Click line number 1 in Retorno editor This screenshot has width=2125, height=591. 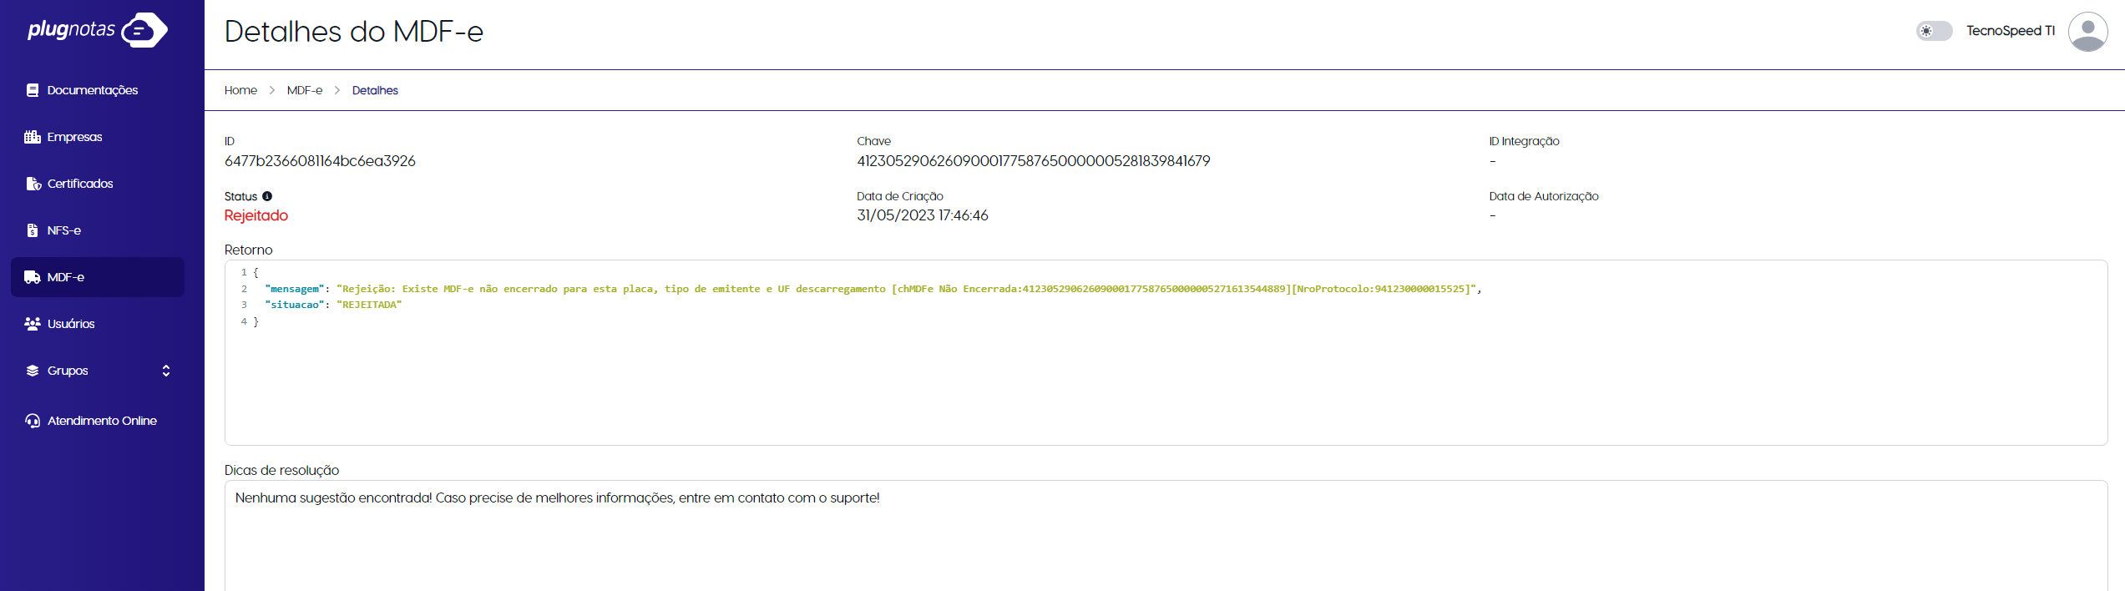(x=244, y=272)
